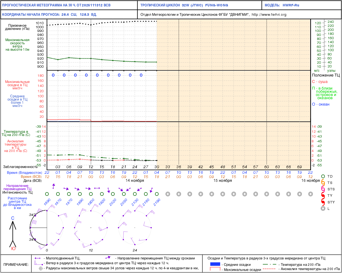The height and width of the screenshot is (273, 342).
Task: Click the pink STS legend symbol
Action: (x=323, y=189)
